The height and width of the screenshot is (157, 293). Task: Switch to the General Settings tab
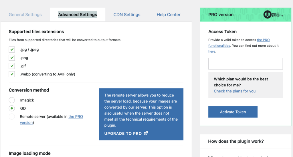[x=25, y=15]
